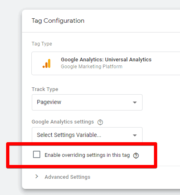Open help icon next to overriding settings

[136, 156]
